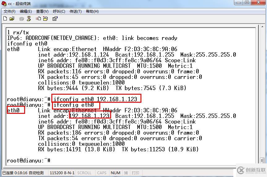Click the New connection toolbar icon
Image resolution: width=267 pixels, height=177 pixels.
[x=5, y=18]
